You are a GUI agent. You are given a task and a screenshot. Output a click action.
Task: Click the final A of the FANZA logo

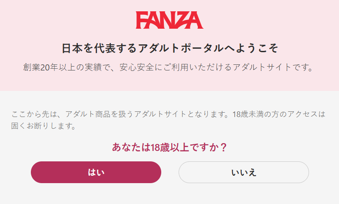(x=195, y=20)
